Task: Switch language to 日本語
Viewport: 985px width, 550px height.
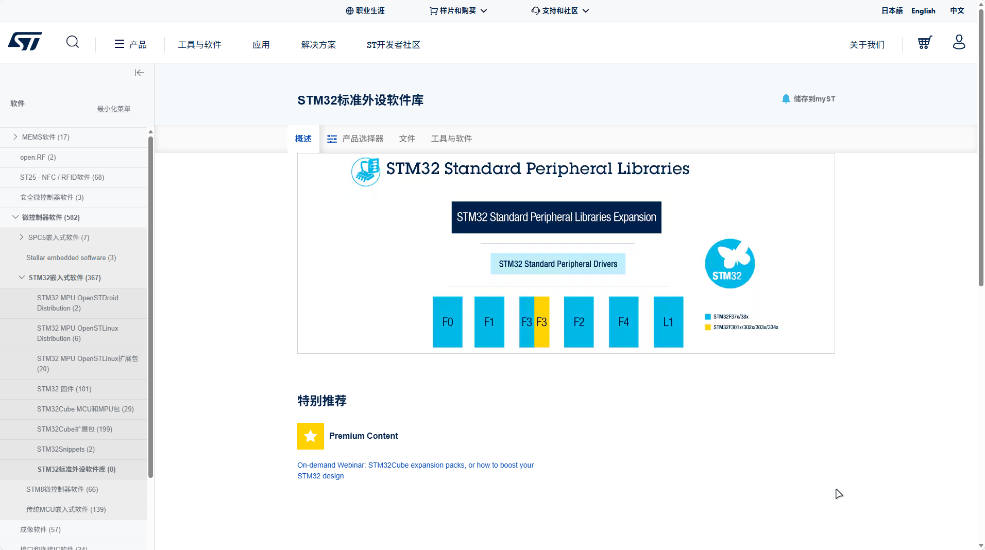Action: 892,11
